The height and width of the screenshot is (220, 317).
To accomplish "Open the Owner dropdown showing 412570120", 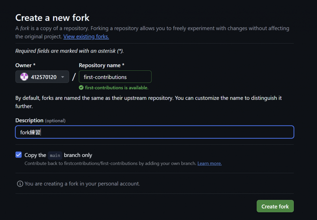I will 42,77.
